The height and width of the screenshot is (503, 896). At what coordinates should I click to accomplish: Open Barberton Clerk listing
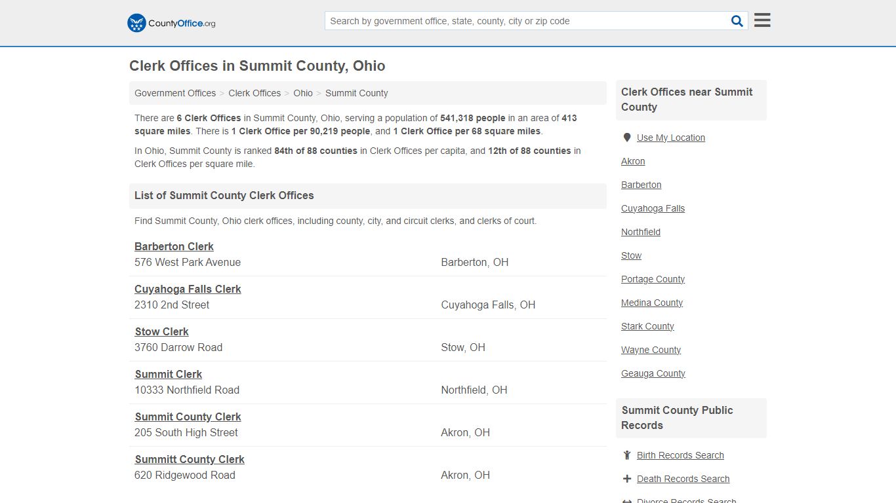click(x=174, y=246)
